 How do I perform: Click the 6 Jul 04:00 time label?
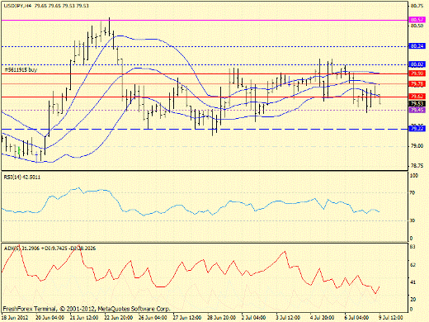pyautogui.click(x=356, y=317)
